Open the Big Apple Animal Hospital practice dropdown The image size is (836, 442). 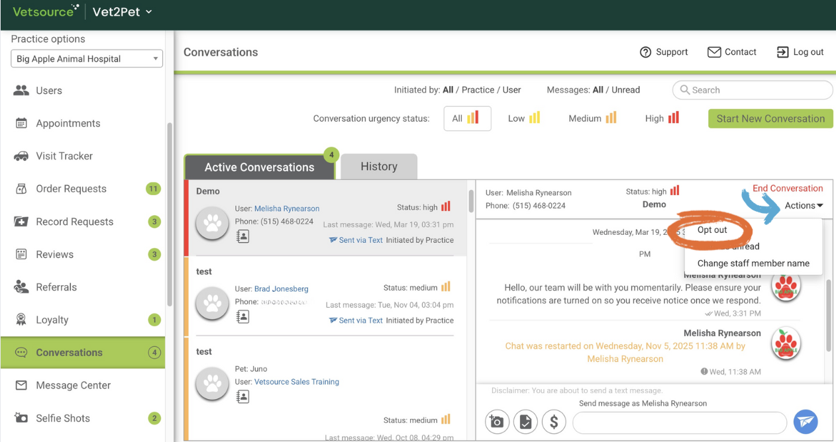click(x=87, y=59)
